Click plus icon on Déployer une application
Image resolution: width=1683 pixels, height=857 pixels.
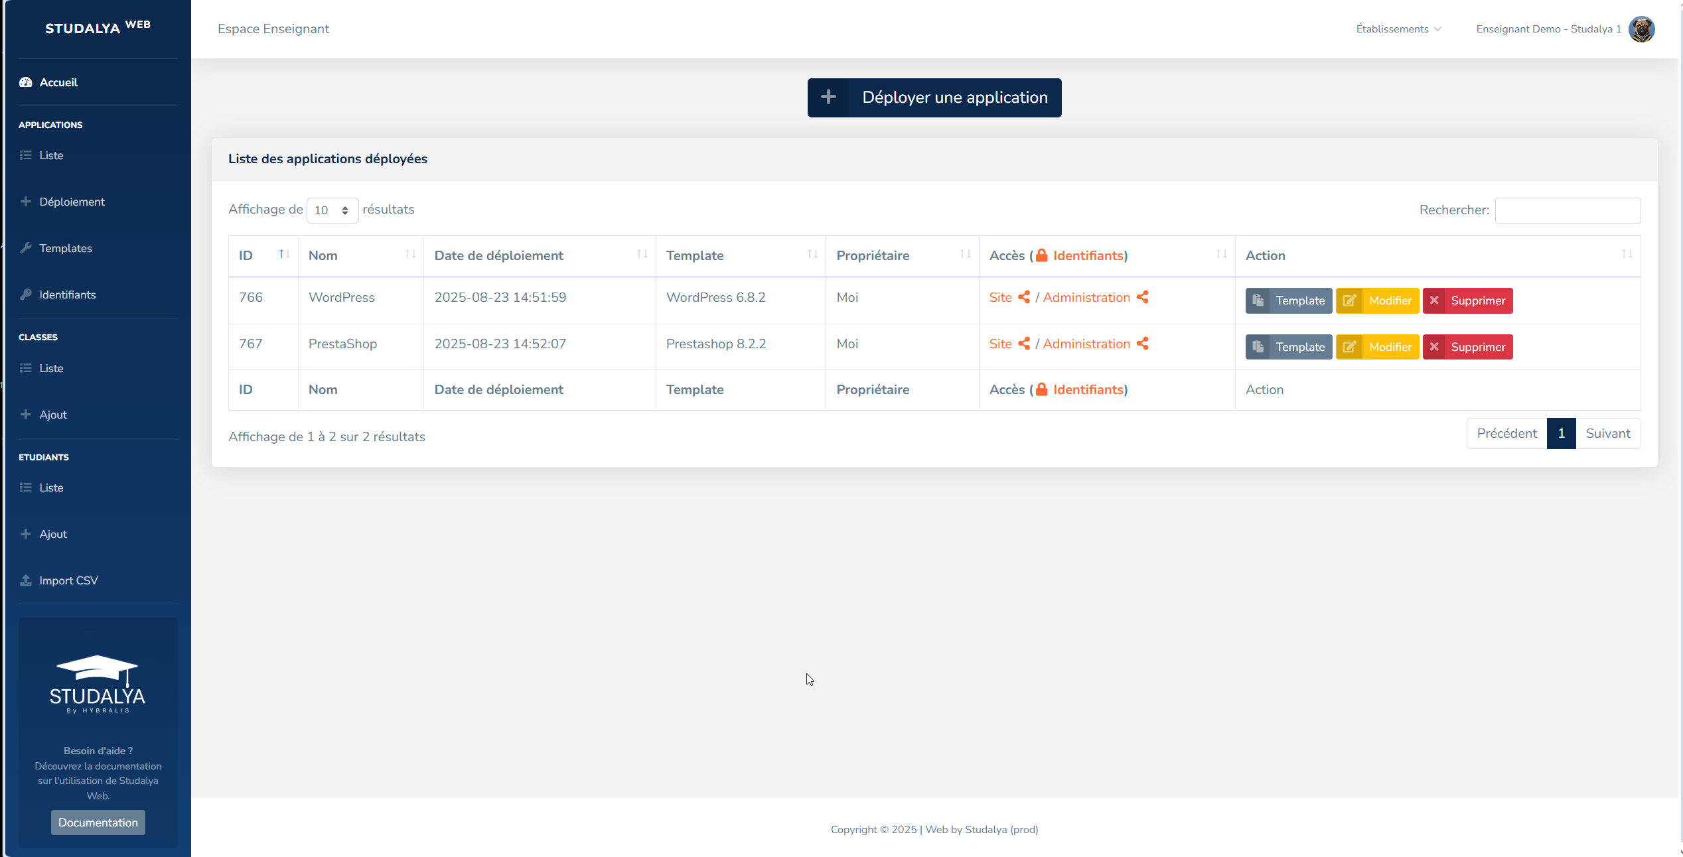click(828, 98)
